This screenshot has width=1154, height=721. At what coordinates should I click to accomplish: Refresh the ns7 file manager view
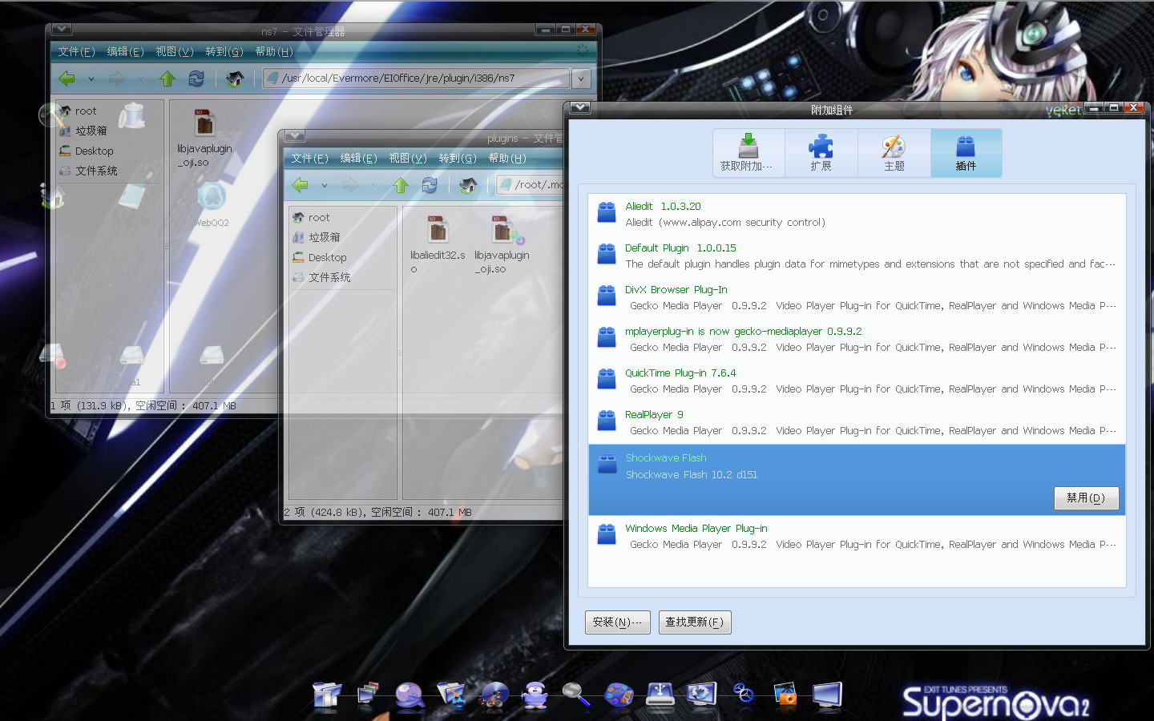pos(196,79)
